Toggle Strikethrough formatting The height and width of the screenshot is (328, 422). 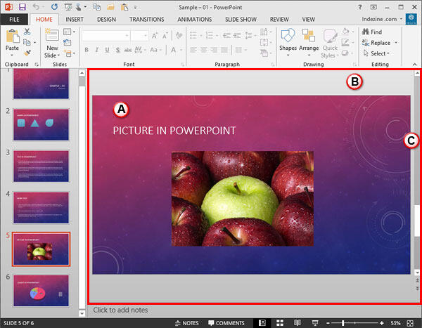(128, 50)
